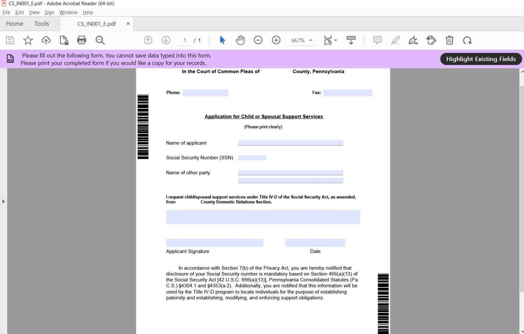Expand the left navigation pane arrow
Image resolution: width=524 pixels, height=334 pixels.
(3, 201)
